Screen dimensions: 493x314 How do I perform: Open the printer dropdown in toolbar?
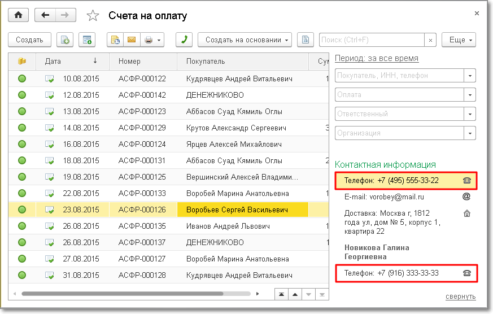point(152,40)
